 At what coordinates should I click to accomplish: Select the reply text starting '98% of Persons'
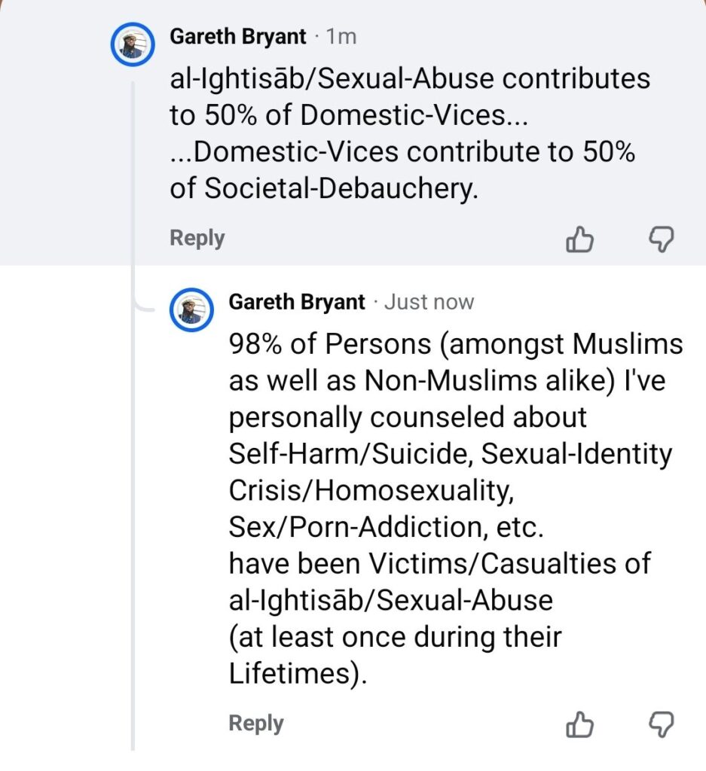click(455, 345)
